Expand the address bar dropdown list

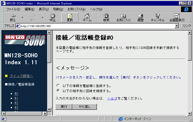click(x=177, y=26)
